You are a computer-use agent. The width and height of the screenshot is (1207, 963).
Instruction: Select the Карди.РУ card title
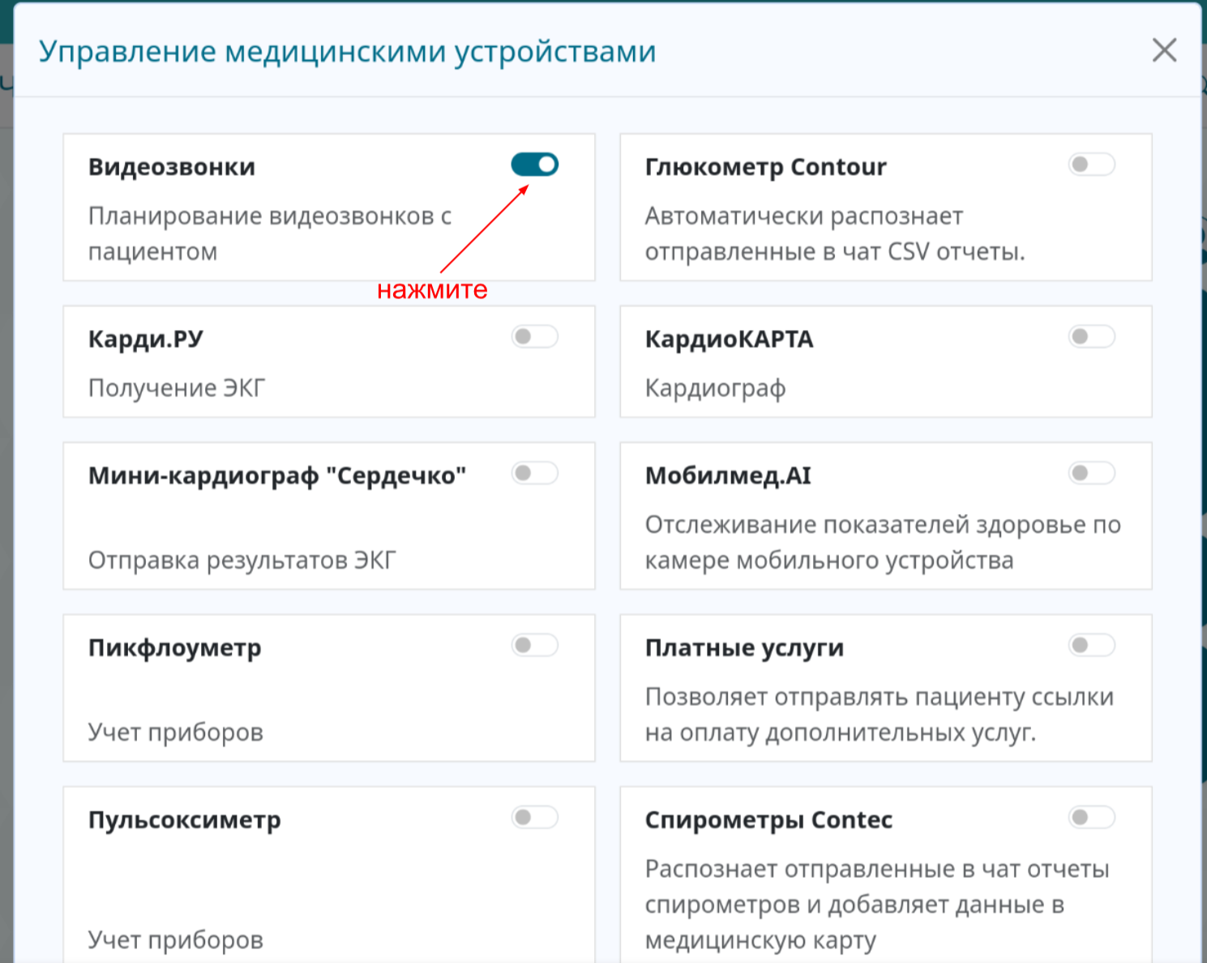tap(146, 339)
